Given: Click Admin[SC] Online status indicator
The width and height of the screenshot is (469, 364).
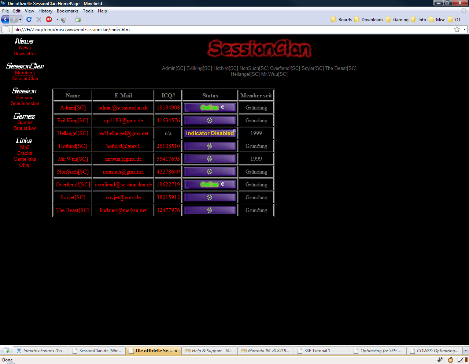Looking at the screenshot, I should click(210, 108).
